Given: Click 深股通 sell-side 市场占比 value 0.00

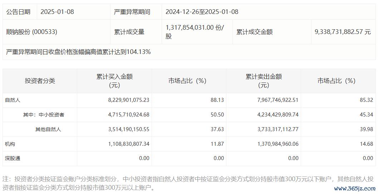Looking at the screenshot, I should pos(368,158).
